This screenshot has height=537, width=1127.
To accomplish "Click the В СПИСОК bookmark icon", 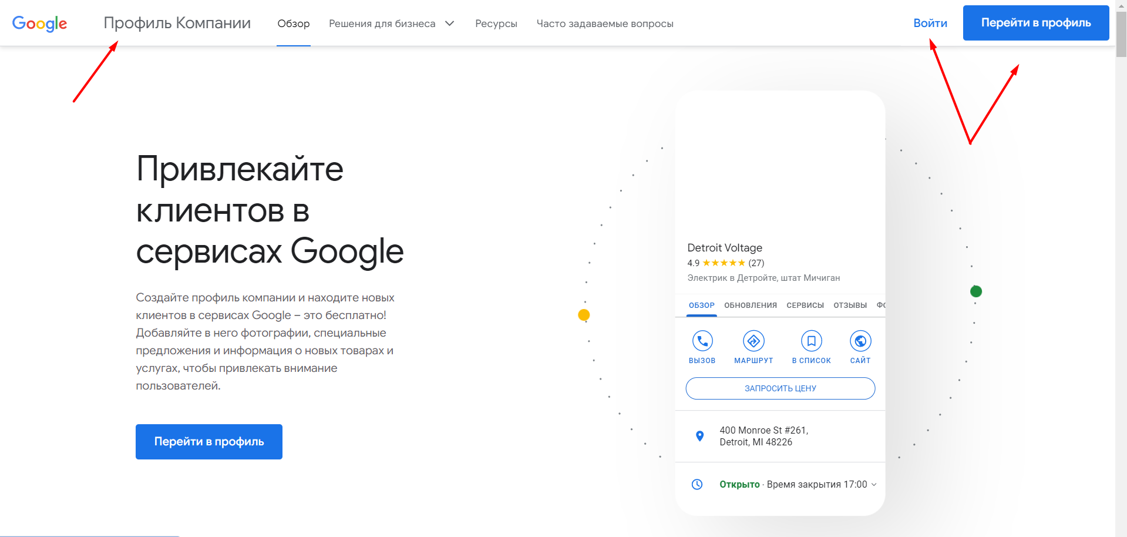I will pyautogui.click(x=811, y=341).
